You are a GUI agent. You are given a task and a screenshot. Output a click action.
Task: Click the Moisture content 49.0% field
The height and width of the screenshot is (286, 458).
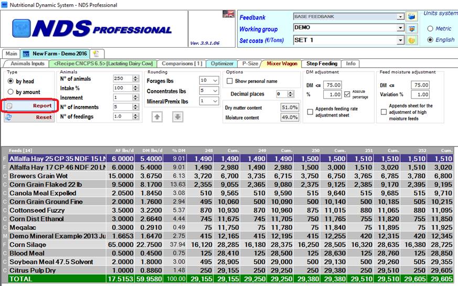[290, 117]
